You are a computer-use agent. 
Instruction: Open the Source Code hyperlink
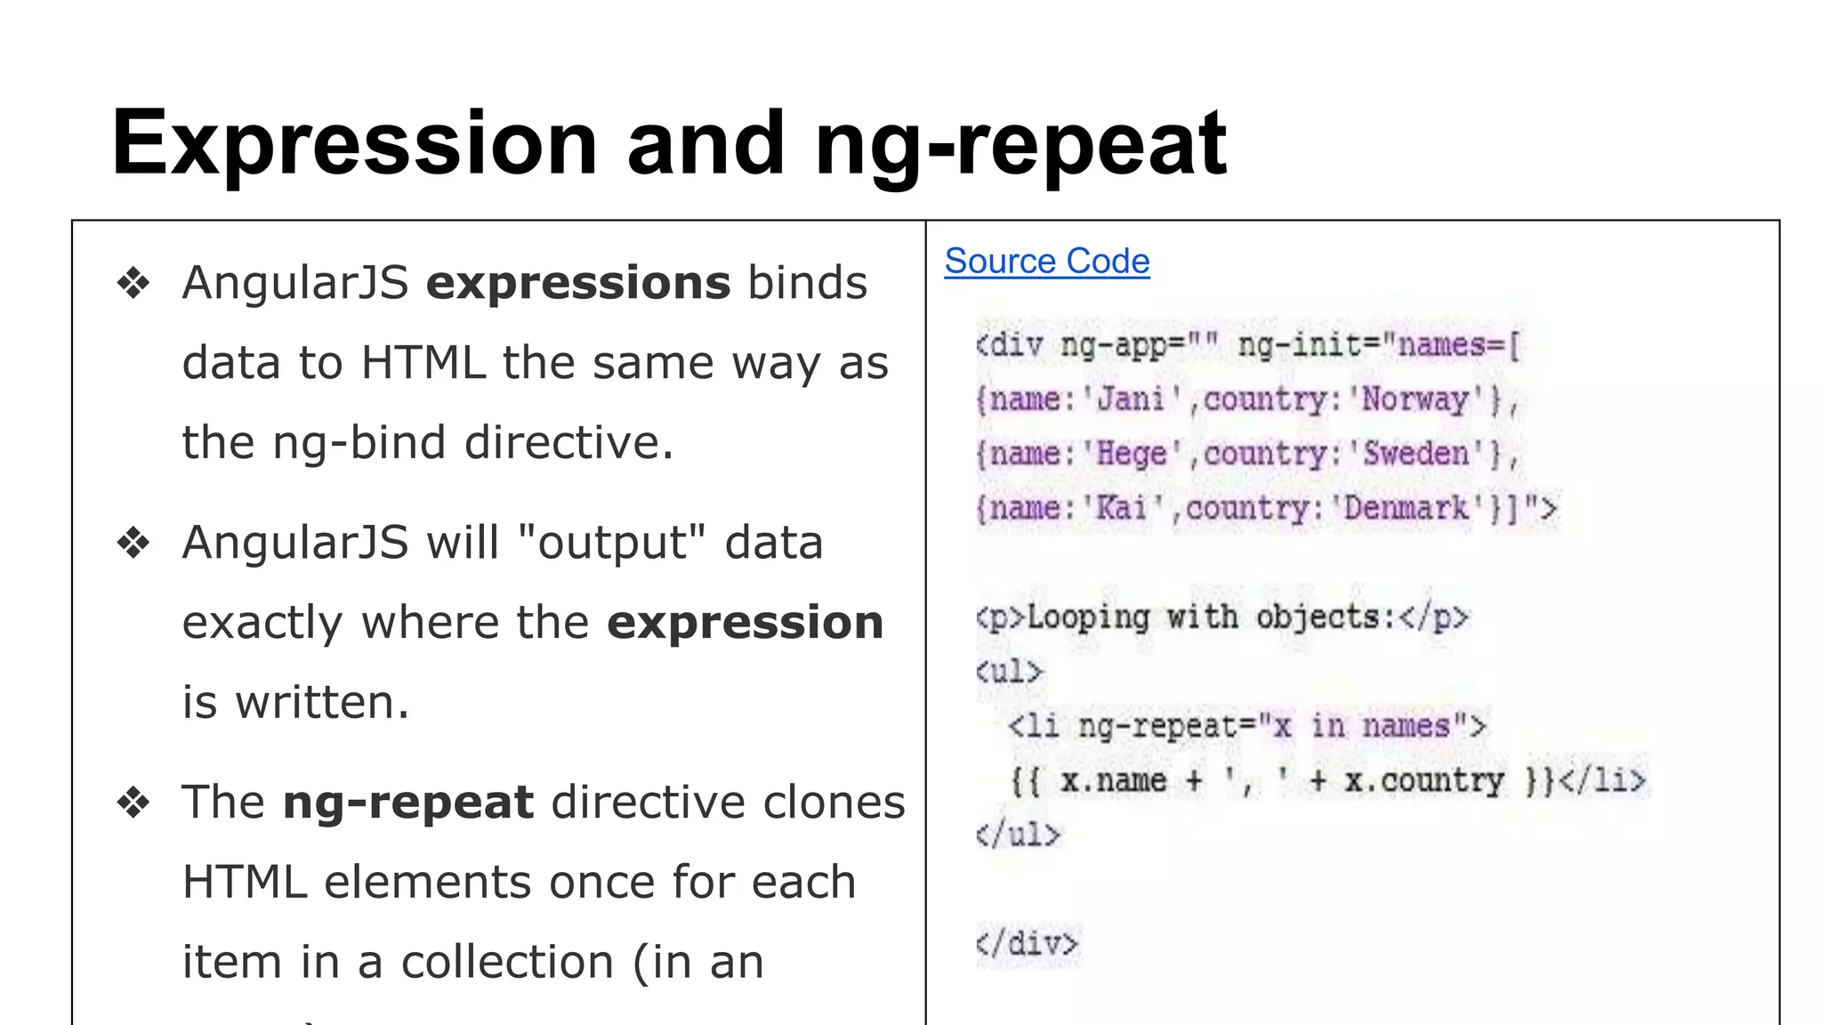click(x=1047, y=262)
